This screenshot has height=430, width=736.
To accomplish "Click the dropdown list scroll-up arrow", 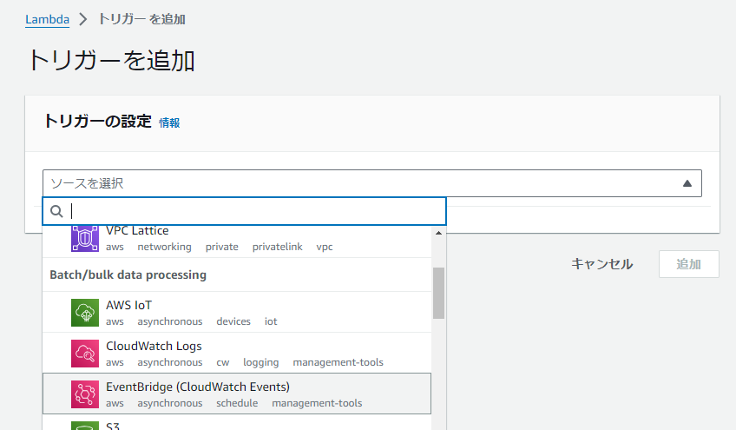I will pyautogui.click(x=438, y=233).
